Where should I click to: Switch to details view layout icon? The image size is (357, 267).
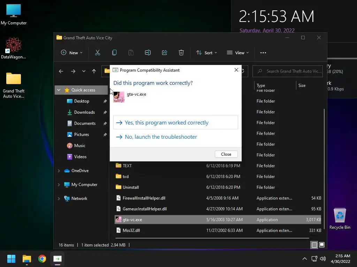coord(314,245)
